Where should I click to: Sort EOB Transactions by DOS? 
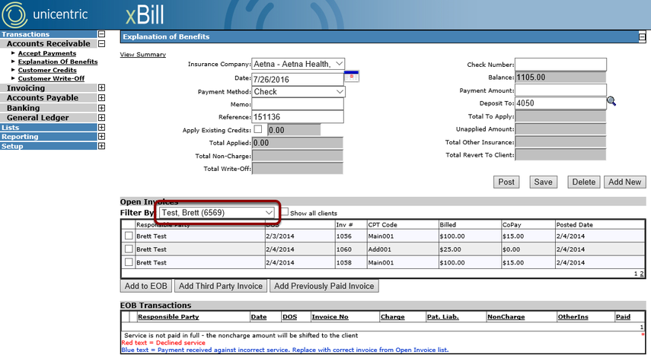(x=290, y=316)
